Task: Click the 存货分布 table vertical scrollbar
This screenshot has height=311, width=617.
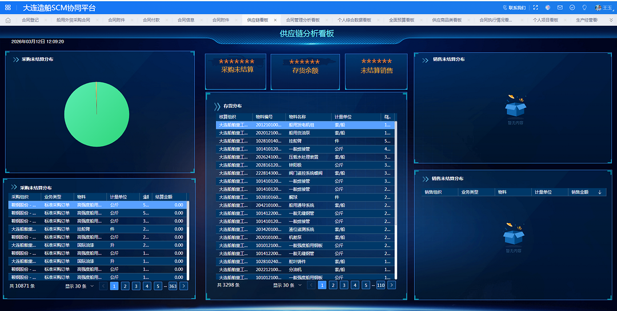Action: click(x=395, y=183)
